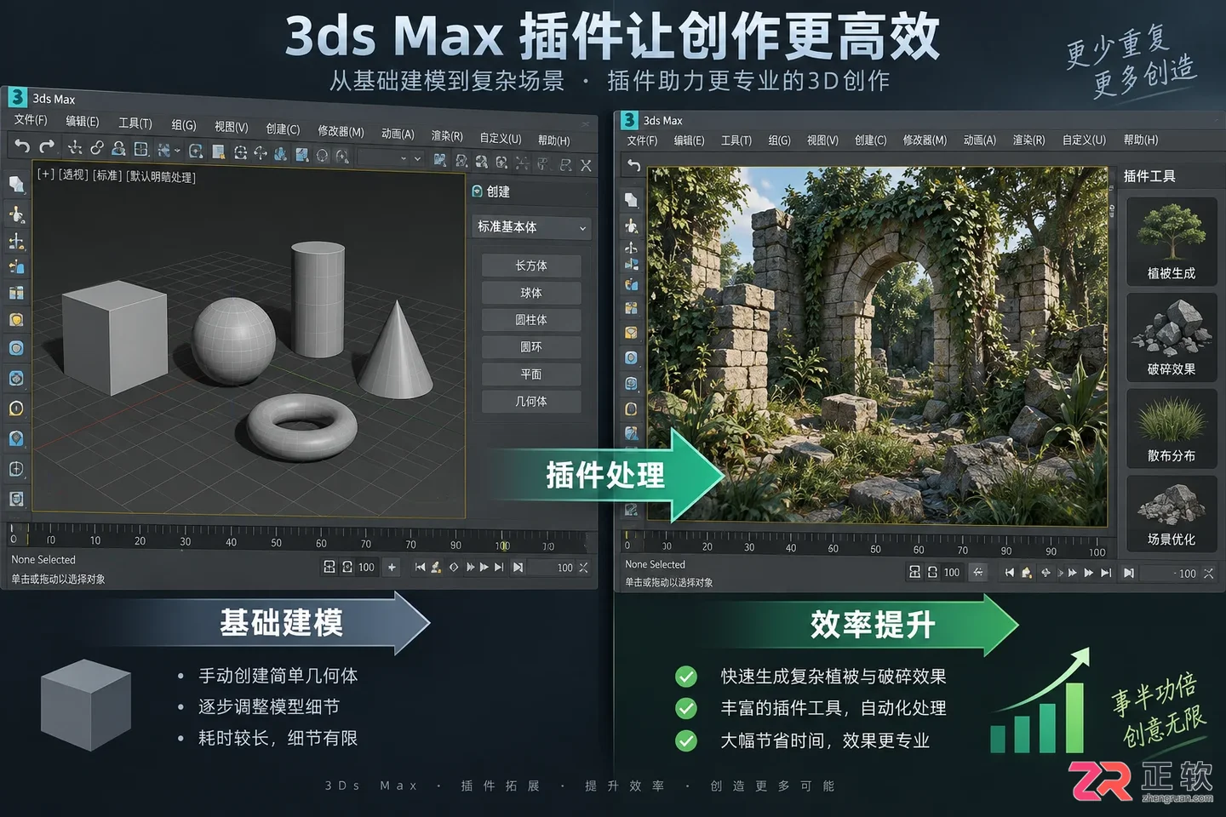Image resolution: width=1226 pixels, height=817 pixels.
Task: Click the 平面 button
Action: click(x=531, y=374)
